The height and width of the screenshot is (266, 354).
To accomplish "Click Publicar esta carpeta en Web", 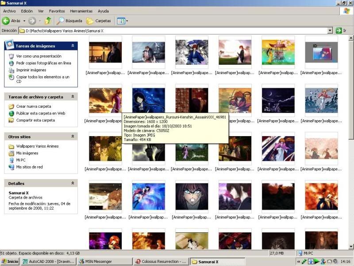I will [x=41, y=113].
